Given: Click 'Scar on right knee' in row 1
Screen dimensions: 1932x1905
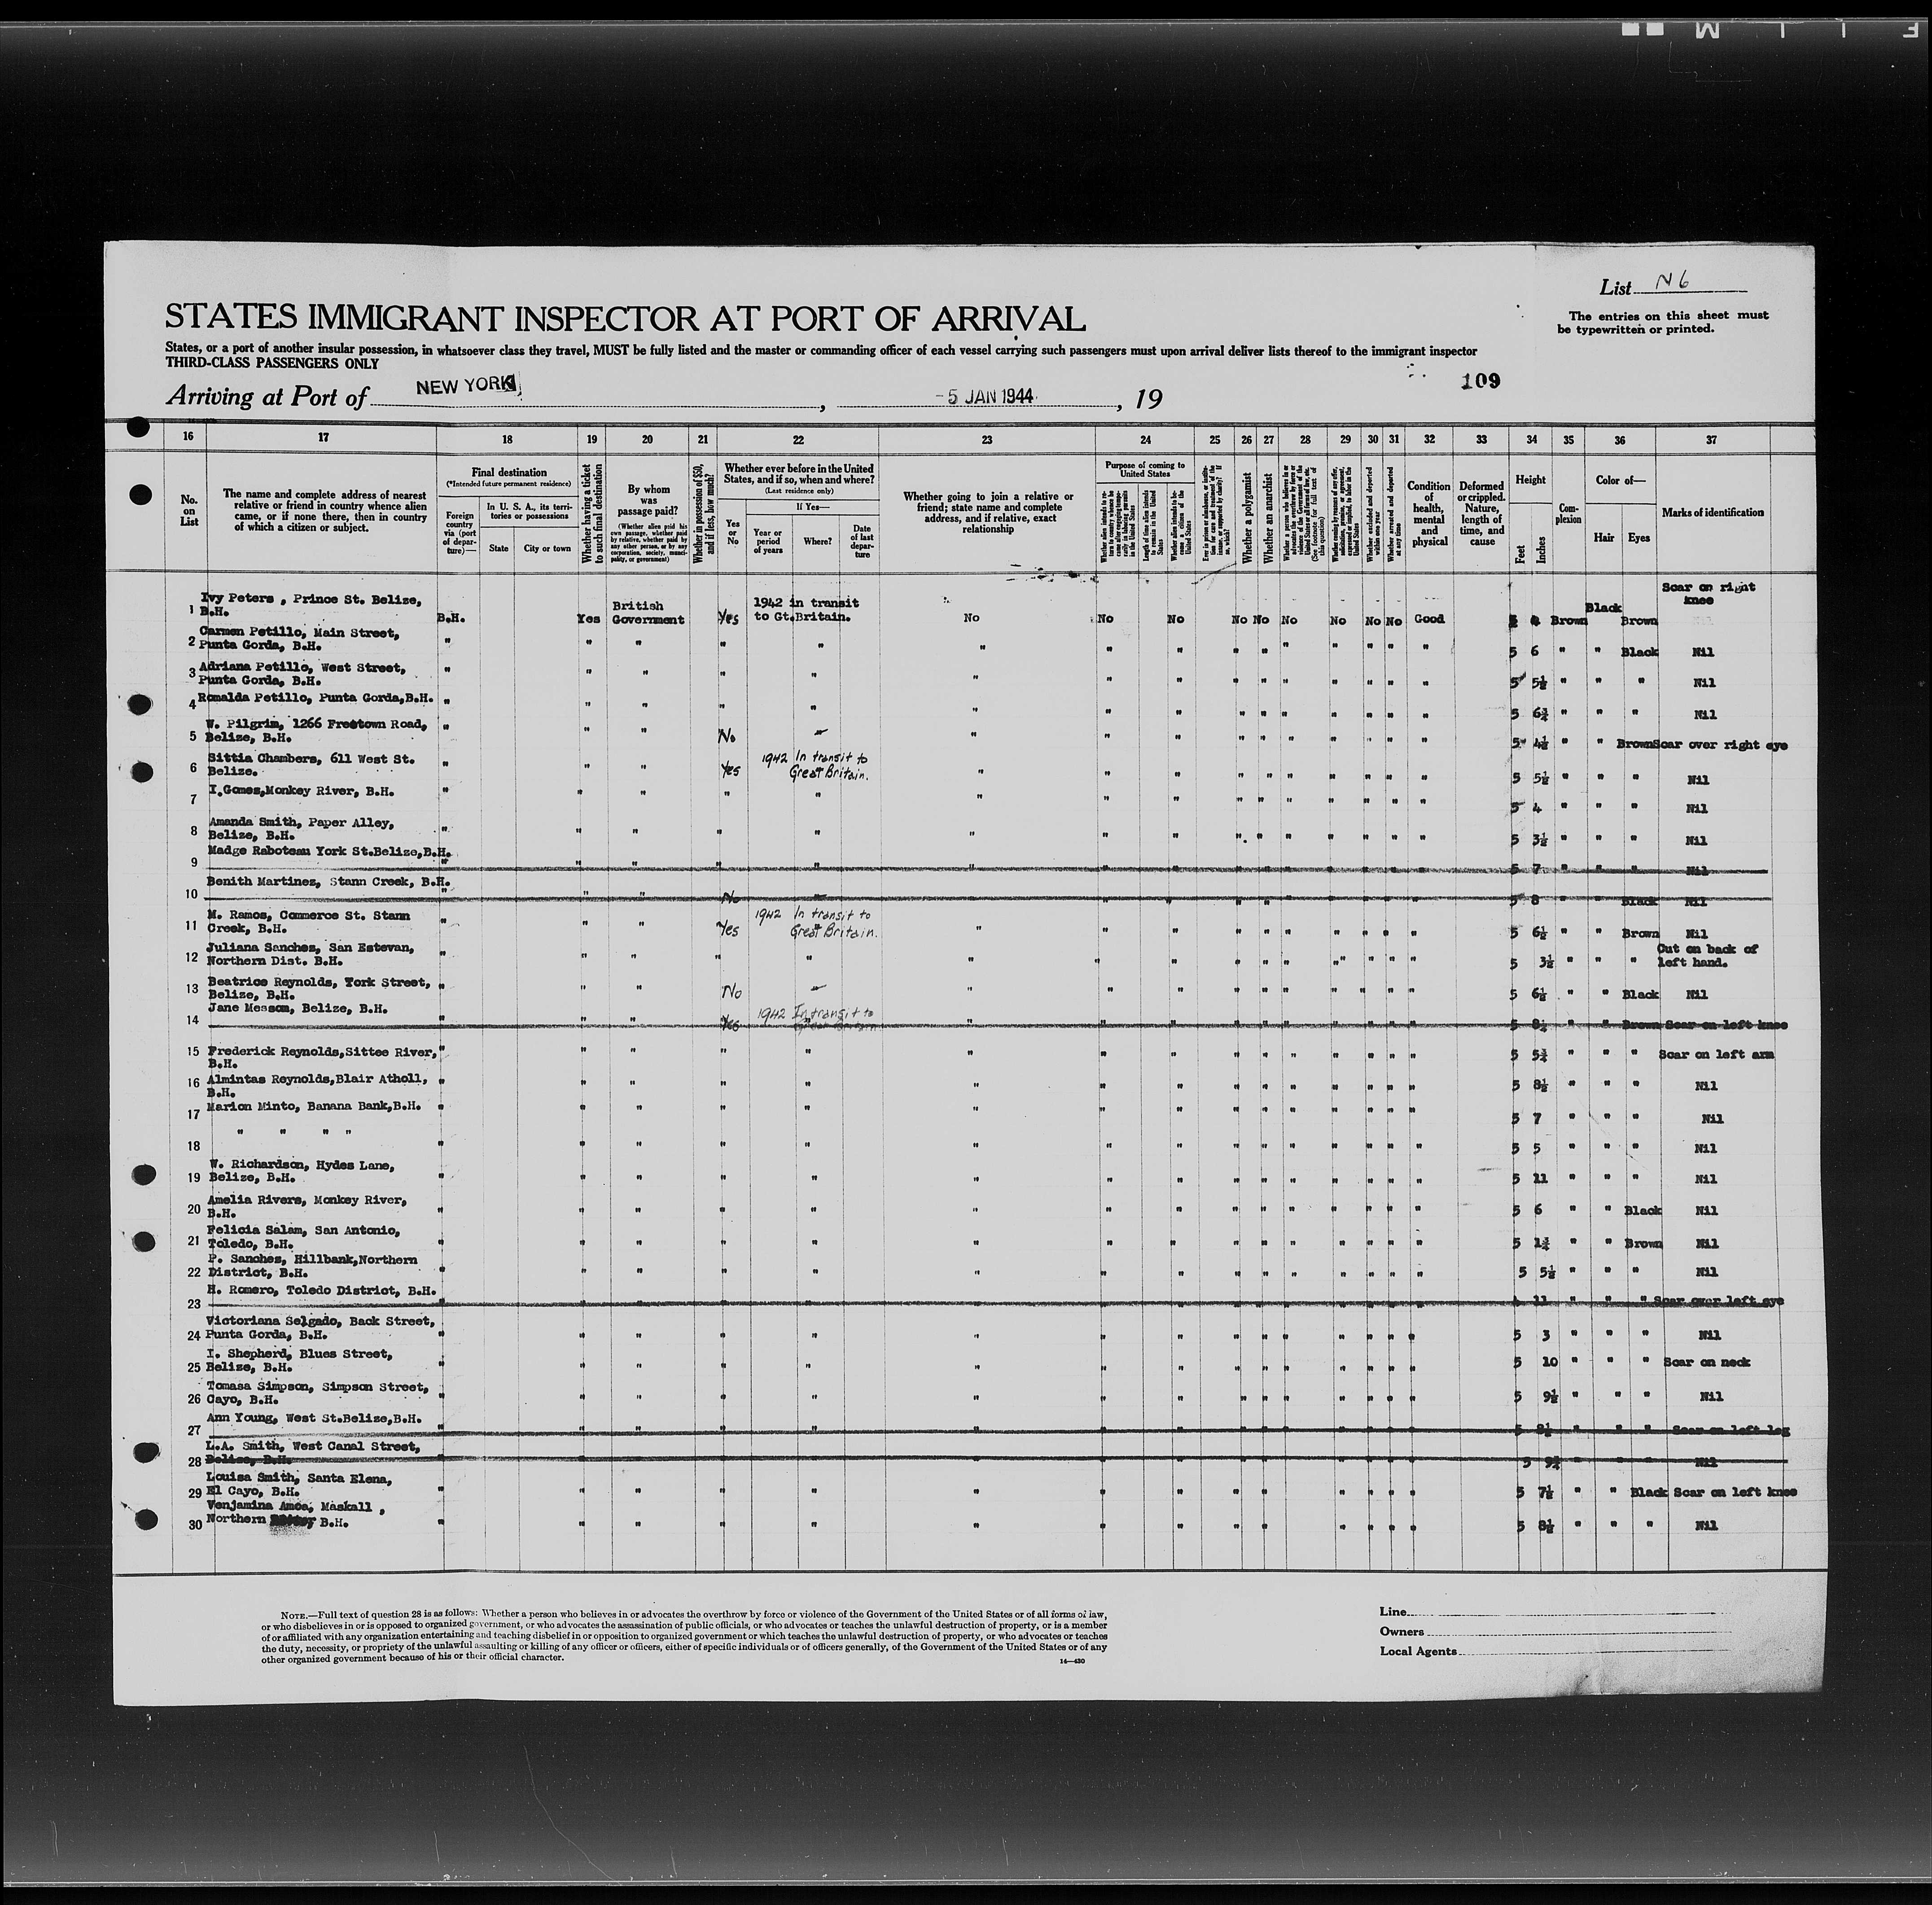Looking at the screenshot, I should (1708, 594).
